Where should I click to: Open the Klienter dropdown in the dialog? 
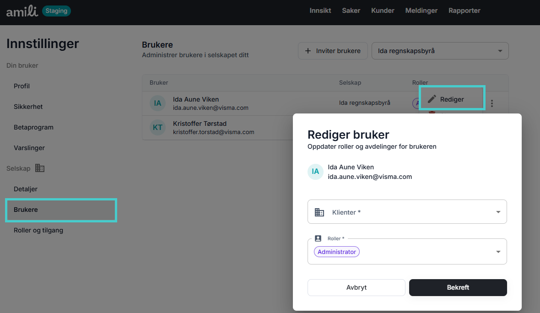(x=407, y=212)
